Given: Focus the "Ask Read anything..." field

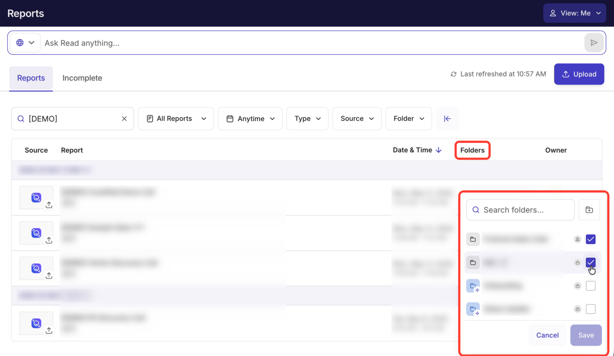Looking at the screenshot, I should [x=313, y=43].
